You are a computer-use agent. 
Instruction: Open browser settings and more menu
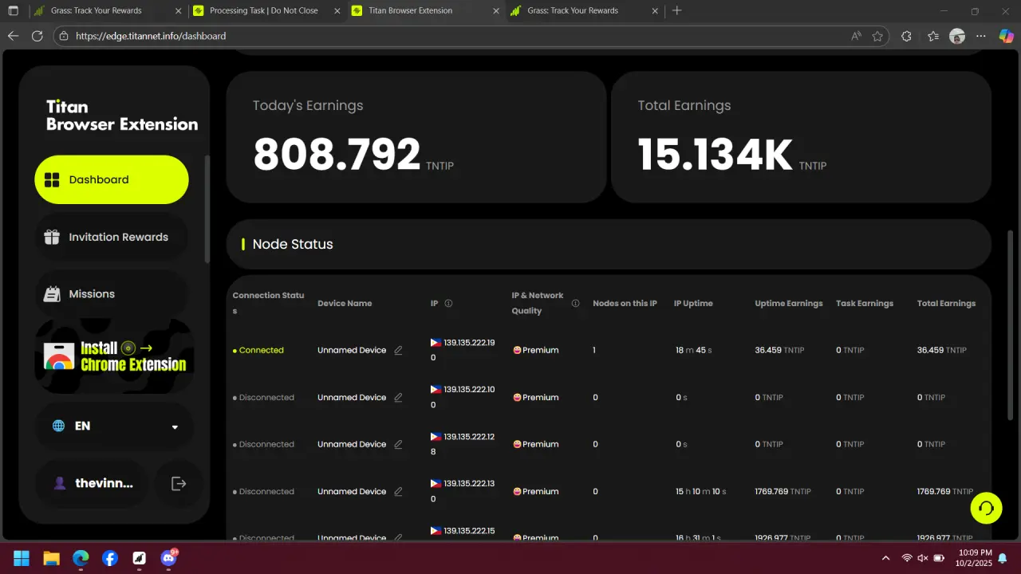(982, 36)
